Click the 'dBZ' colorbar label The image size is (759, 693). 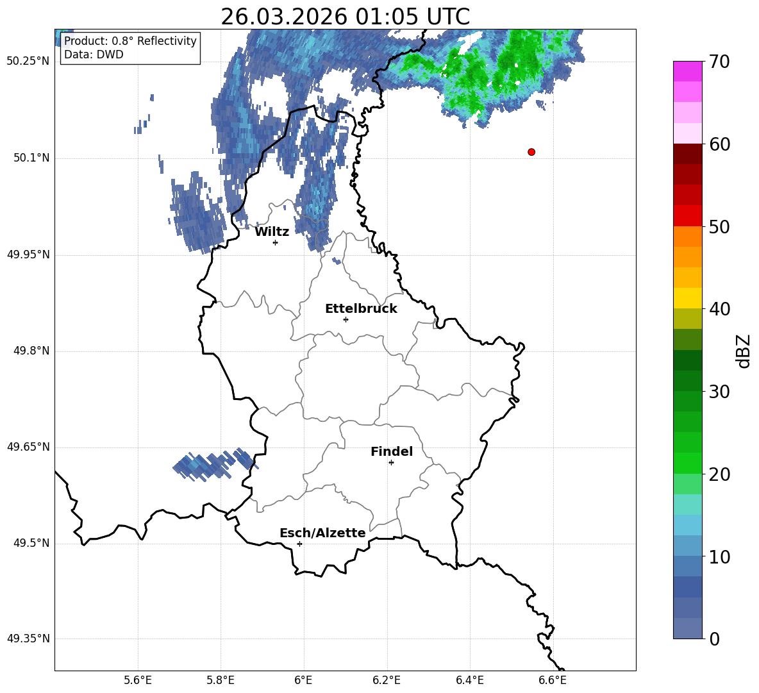coord(744,351)
